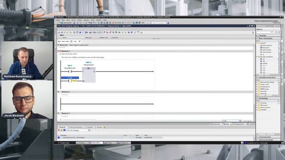This screenshot has height=160, width=285.
Task: Switch to Portal view
Action: pyautogui.click(x=64, y=143)
